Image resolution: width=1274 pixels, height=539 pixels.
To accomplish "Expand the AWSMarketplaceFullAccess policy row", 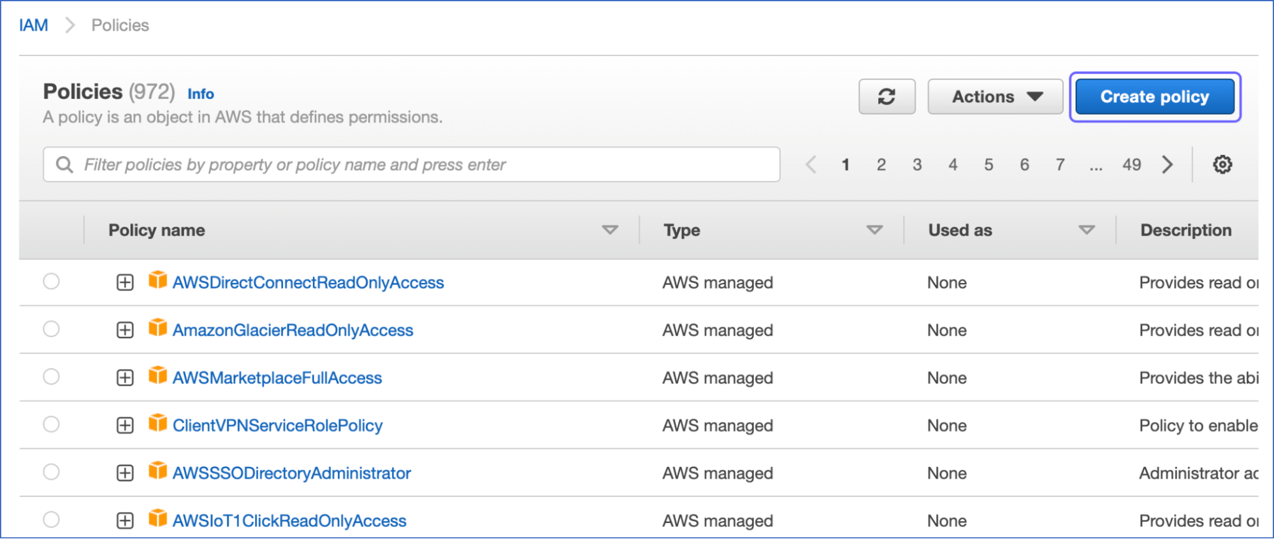I will 125,378.
